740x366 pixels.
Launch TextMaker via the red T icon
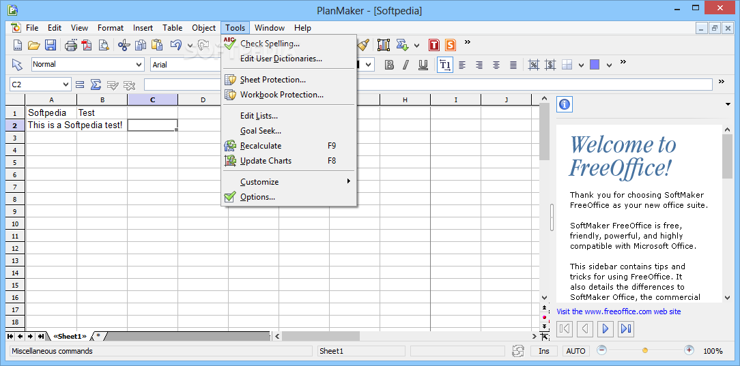434,45
